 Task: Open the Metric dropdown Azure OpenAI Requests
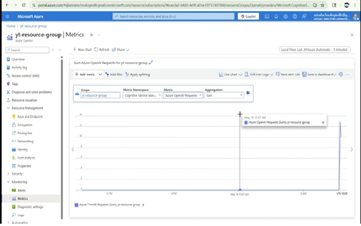(183, 95)
